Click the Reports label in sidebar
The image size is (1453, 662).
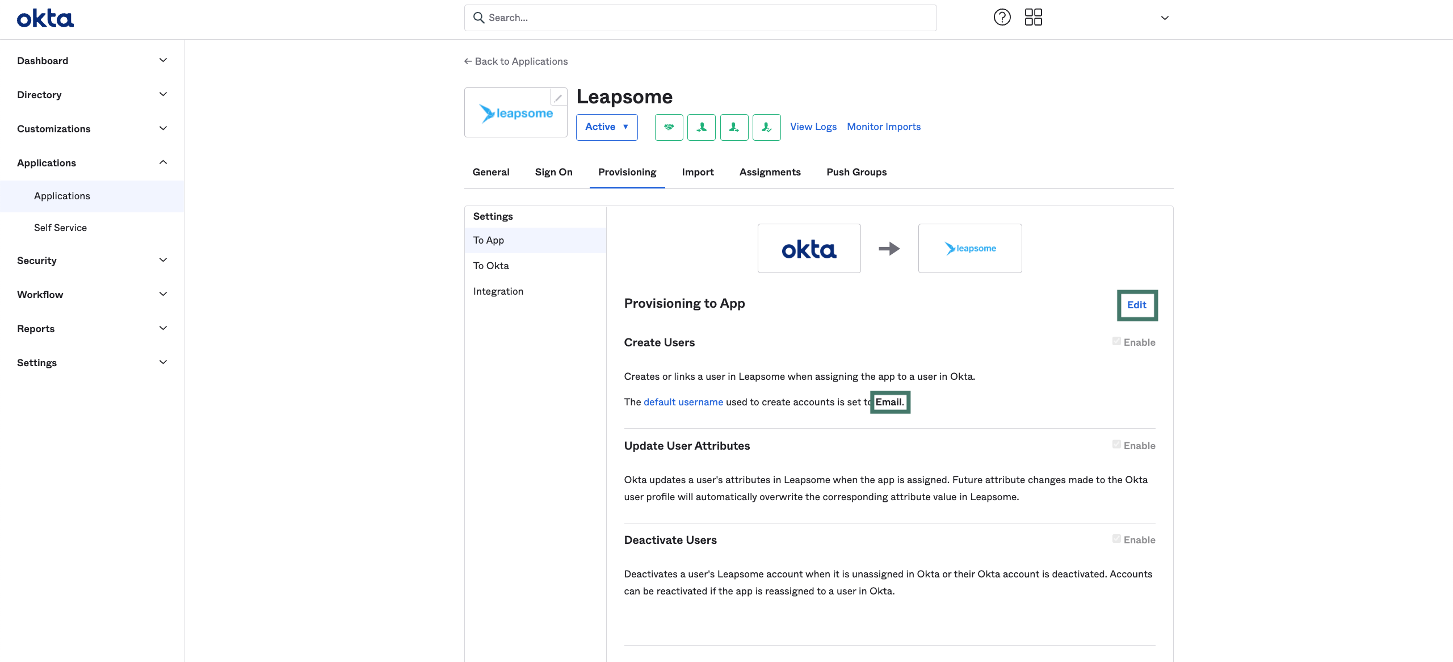pyautogui.click(x=36, y=329)
